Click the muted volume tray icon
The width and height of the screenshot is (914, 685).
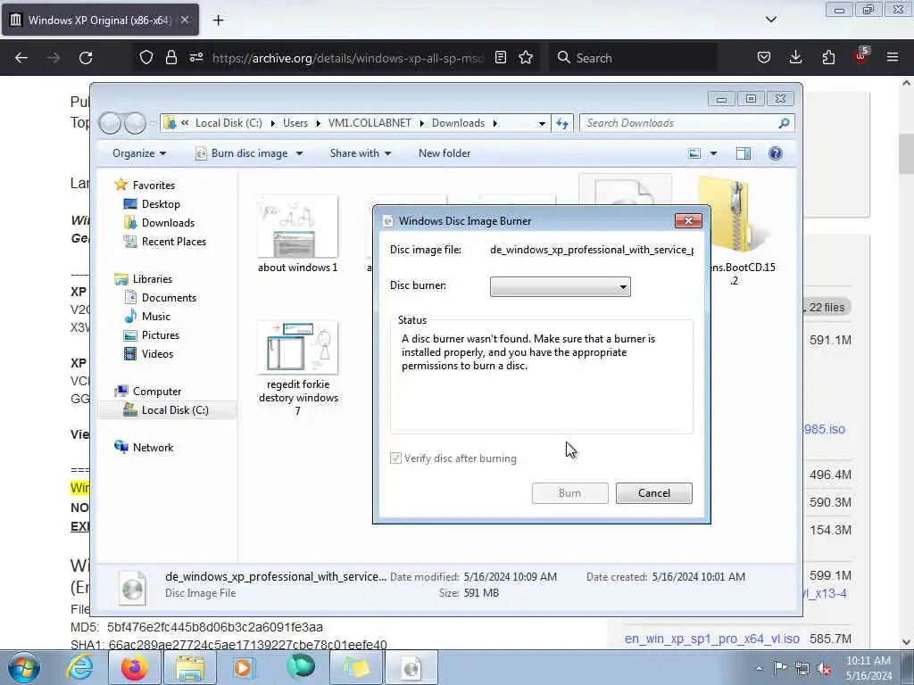point(824,668)
